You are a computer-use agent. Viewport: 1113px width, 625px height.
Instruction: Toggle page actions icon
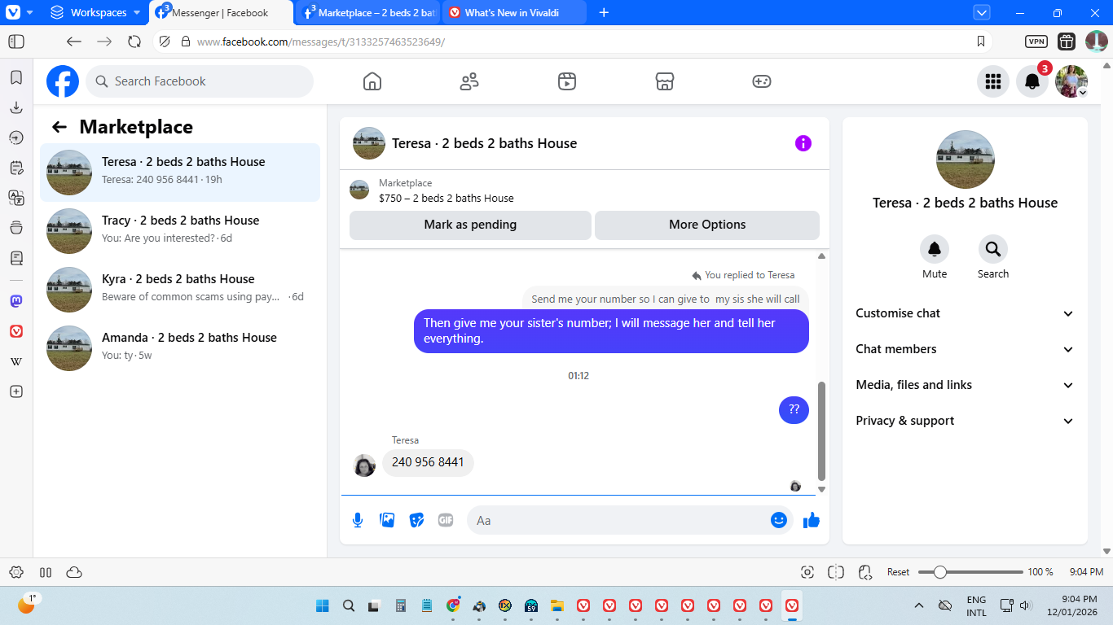point(865,572)
